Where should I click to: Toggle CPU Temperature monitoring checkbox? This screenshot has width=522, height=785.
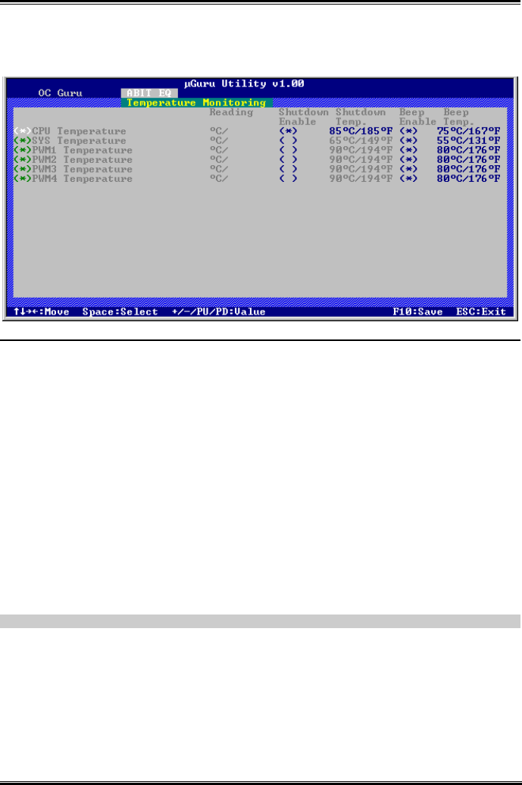pos(23,131)
